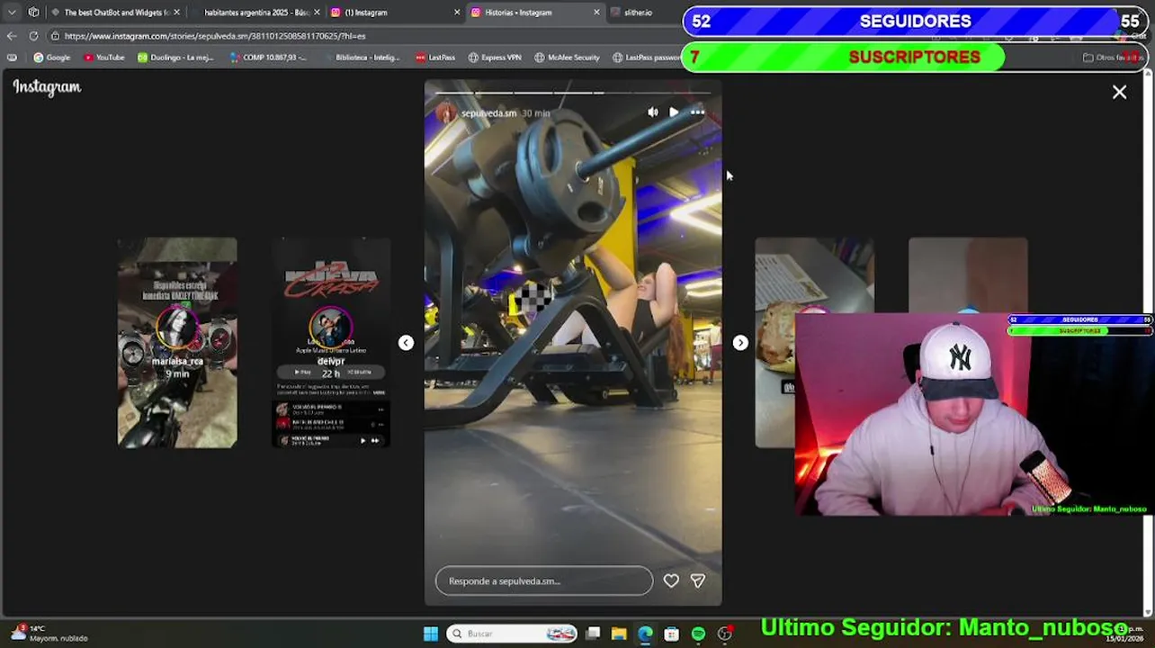The image size is (1155, 648).
Task: Click the story progress bar at top
Action: [573, 93]
